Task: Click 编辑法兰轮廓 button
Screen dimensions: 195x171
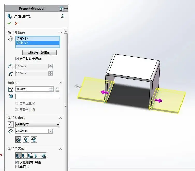Action: 39,53
